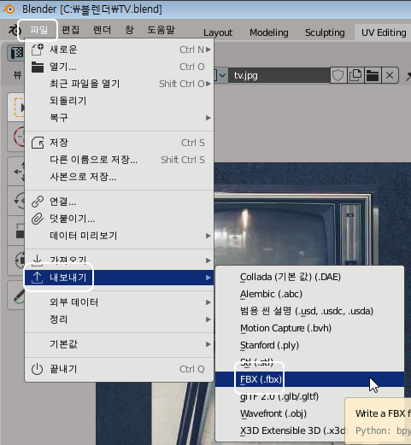Image resolution: width=411 pixels, height=445 pixels.
Task: Open the 창 menu
Action: pyautogui.click(x=129, y=30)
